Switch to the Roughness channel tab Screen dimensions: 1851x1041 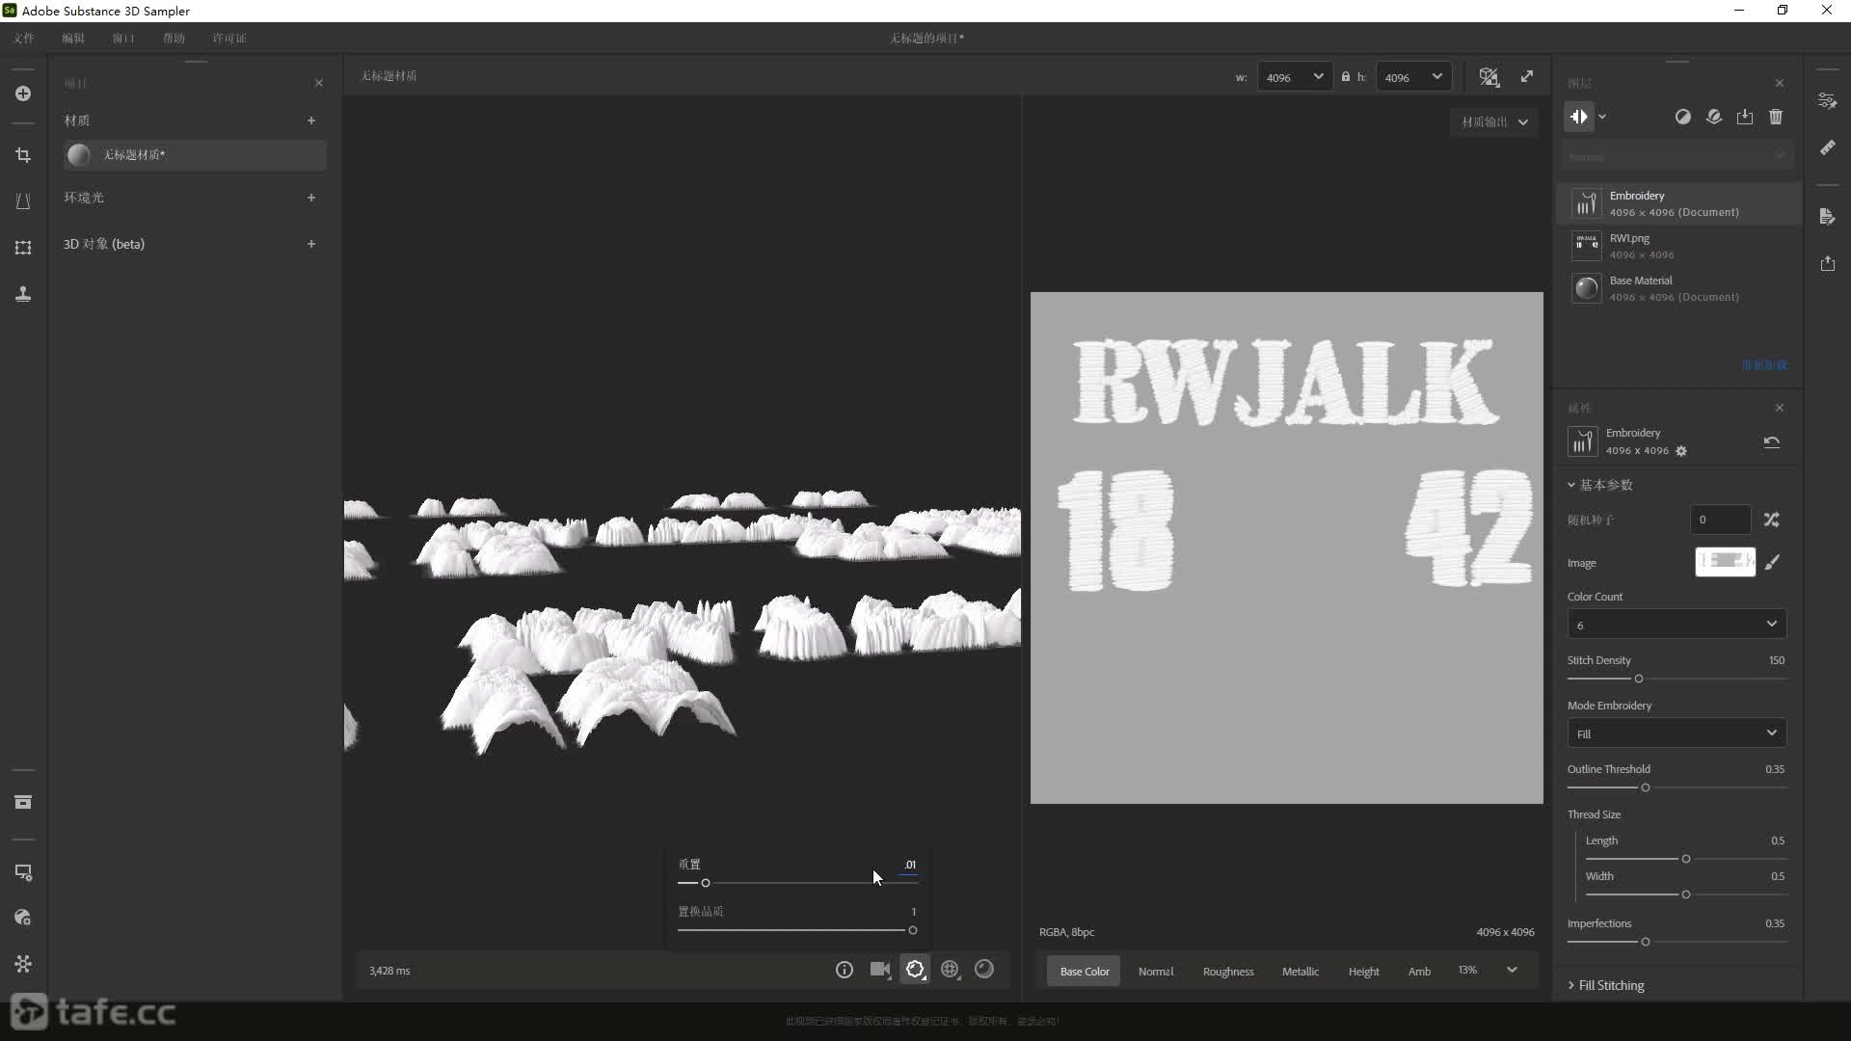click(1228, 972)
